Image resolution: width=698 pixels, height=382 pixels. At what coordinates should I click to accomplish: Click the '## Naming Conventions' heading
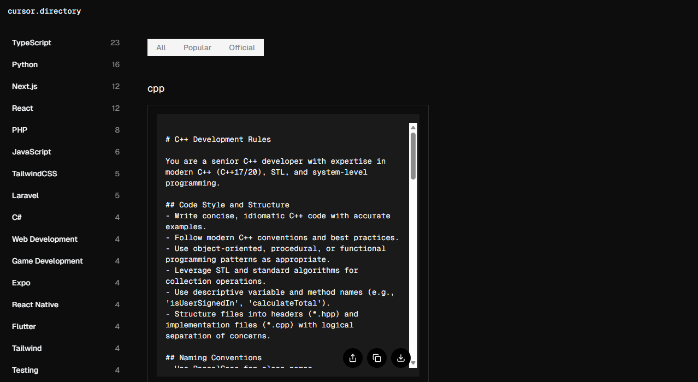pos(214,357)
